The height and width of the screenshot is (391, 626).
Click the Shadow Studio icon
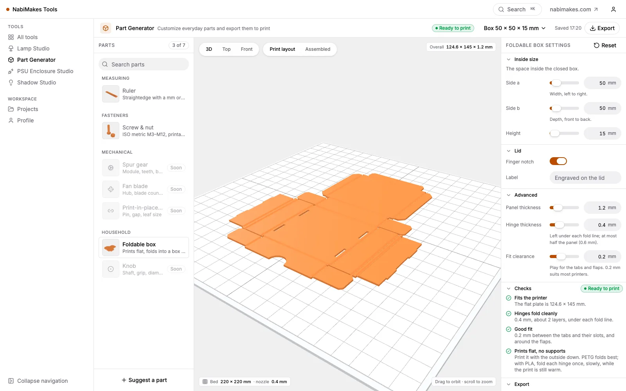coord(11,83)
